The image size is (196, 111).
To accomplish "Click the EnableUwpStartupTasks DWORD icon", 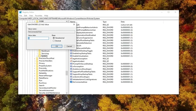I will [71, 53].
